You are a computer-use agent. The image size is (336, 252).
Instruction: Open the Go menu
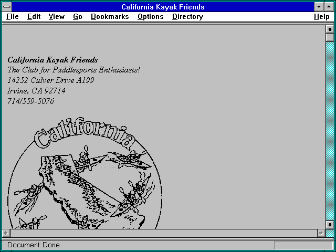78,17
